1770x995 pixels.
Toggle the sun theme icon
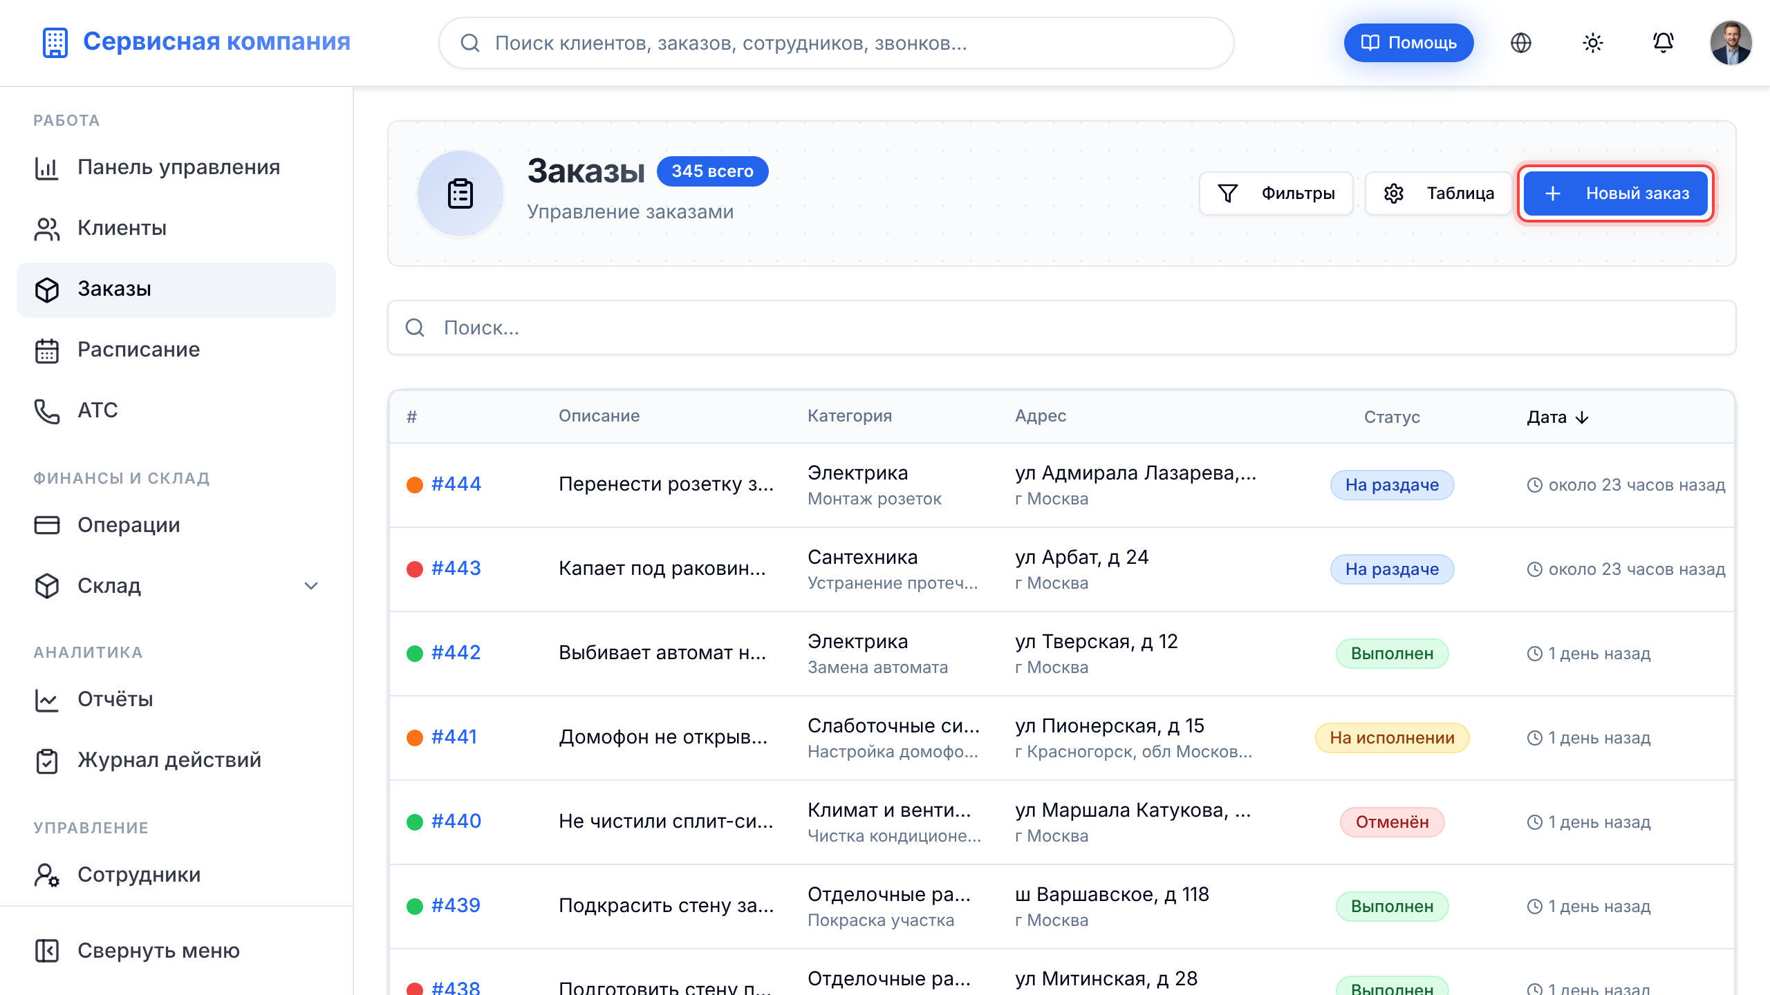pyautogui.click(x=1593, y=43)
